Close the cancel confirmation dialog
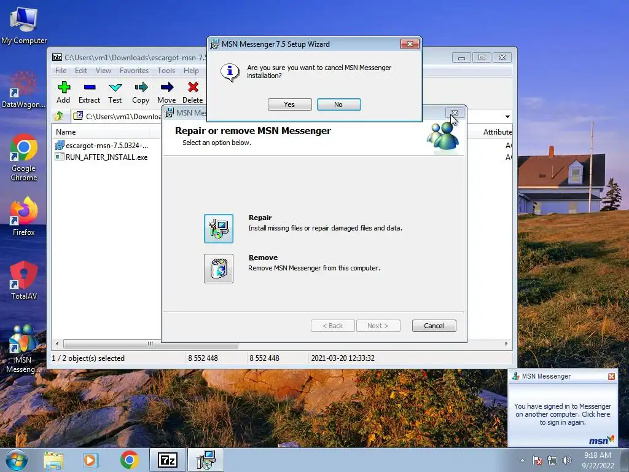This screenshot has height=472, width=629. (410, 44)
